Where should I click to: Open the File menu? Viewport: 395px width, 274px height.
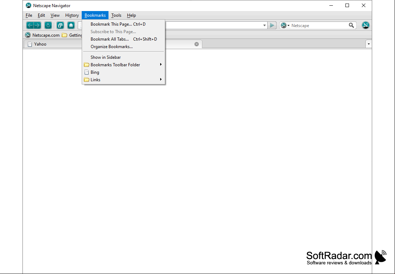click(29, 15)
